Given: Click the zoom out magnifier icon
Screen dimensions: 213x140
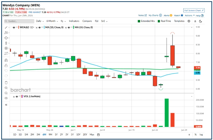Looking at the screenshot, I should tap(6, 93).
